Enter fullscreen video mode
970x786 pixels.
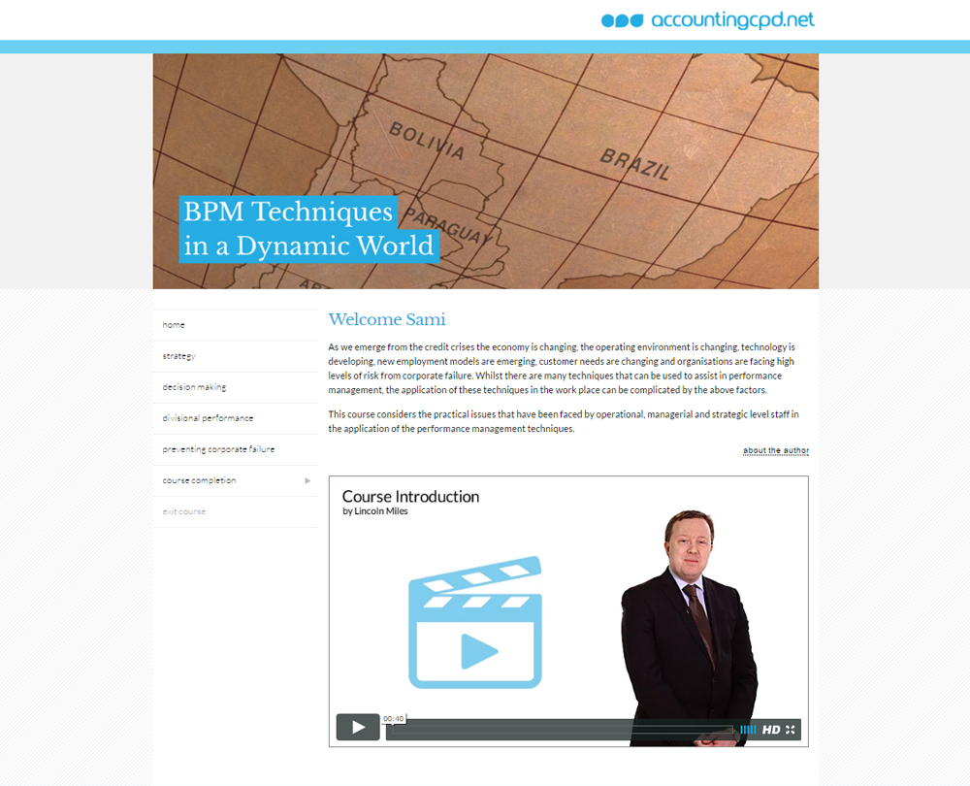pyautogui.click(x=791, y=730)
